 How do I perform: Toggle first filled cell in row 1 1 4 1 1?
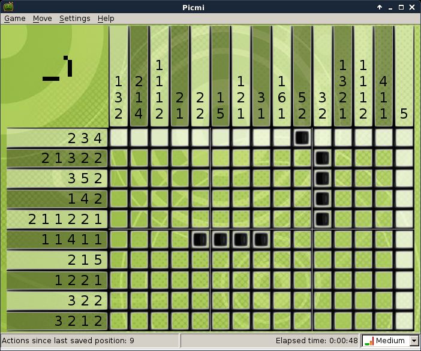(200, 240)
